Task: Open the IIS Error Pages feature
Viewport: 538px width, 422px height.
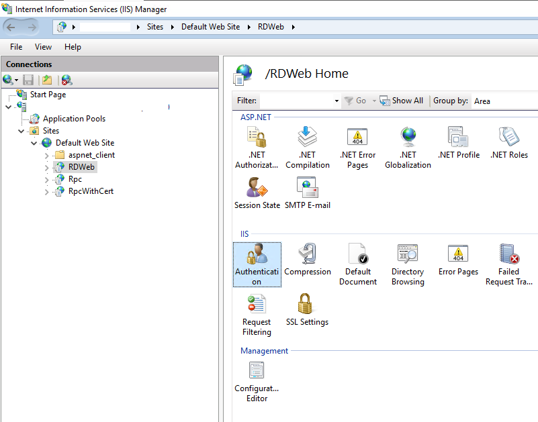Action: (x=458, y=260)
